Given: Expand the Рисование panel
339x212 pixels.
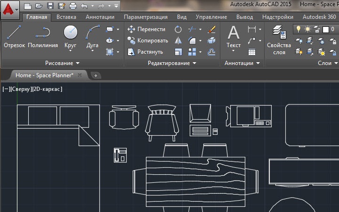Looking at the screenshot, I should (x=63, y=63).
